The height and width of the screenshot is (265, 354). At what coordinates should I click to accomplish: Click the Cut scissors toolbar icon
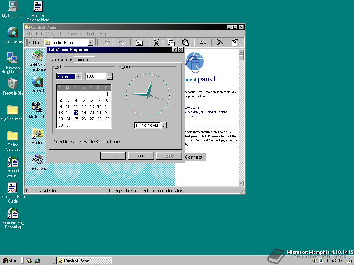[156, 42]
